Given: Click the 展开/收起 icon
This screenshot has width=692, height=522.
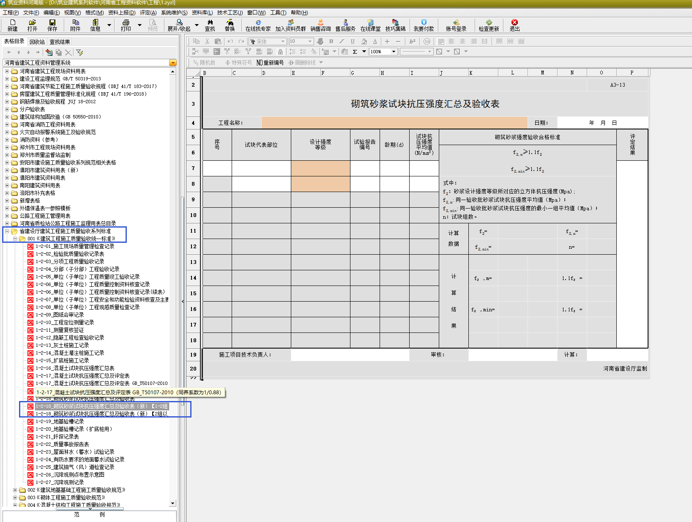Looking at the screenshot, I should click(179, 25).
